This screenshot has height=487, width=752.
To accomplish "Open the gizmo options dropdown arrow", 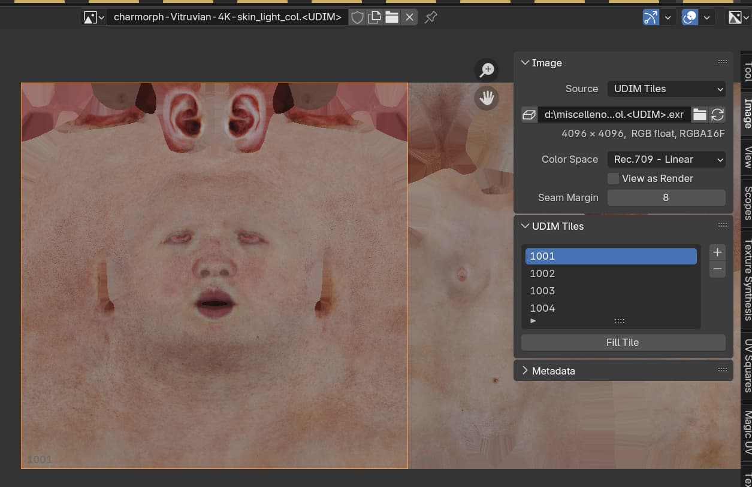I will [668, 17].
